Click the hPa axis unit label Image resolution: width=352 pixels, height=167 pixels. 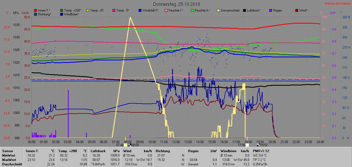[16, 13]
